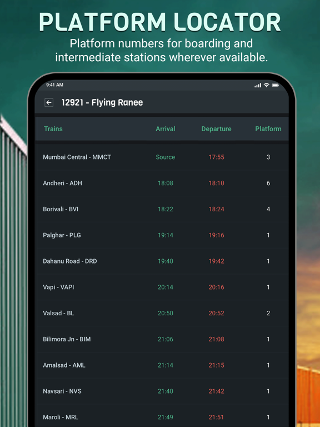The height and width of the screenshot is (427, 320).
Task: Select Andheri - ADH station
Action: tap(62, 183)
